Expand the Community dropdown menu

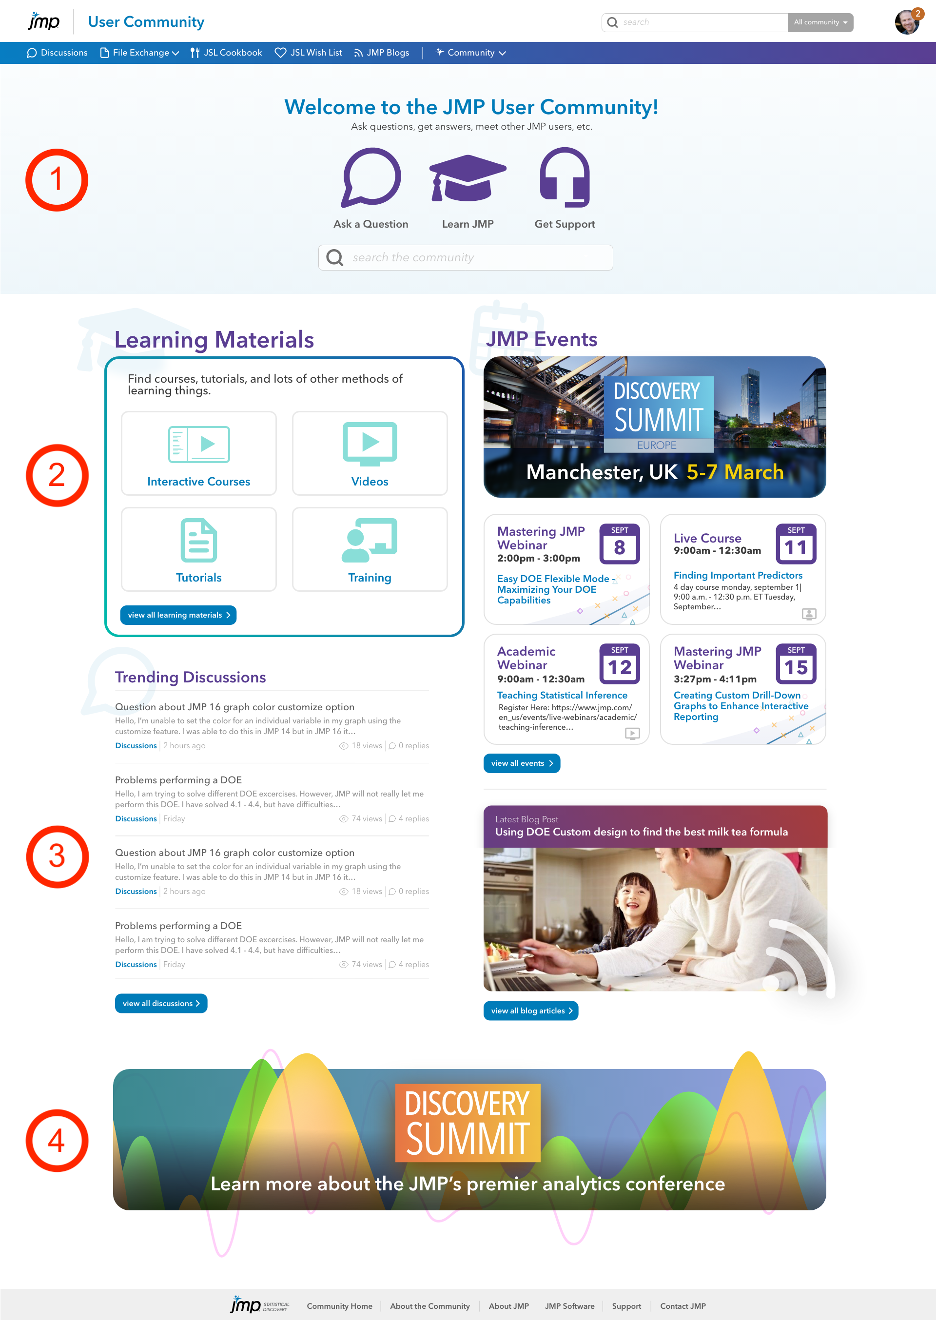470,53
